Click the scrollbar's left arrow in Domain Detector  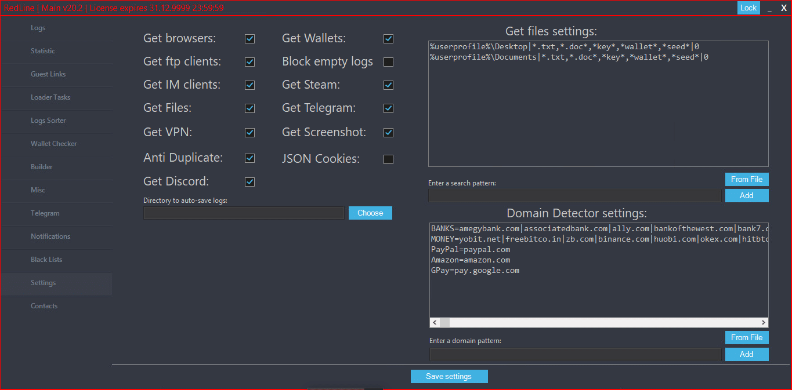[435, 322]
